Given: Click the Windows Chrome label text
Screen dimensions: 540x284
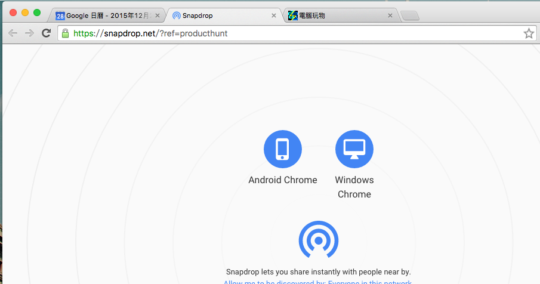Looking at the screenshot, I should coord(354,187).
